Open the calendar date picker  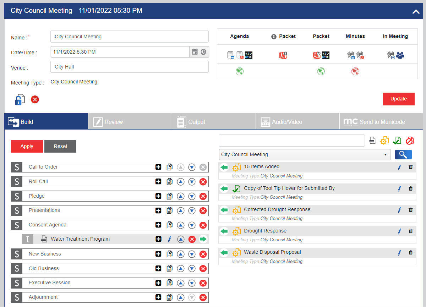point(195,52)
